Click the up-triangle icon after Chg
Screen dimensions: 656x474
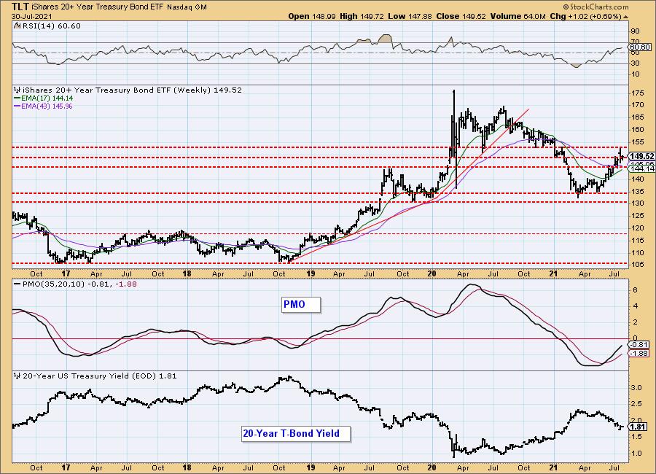(x=625, y=17)
